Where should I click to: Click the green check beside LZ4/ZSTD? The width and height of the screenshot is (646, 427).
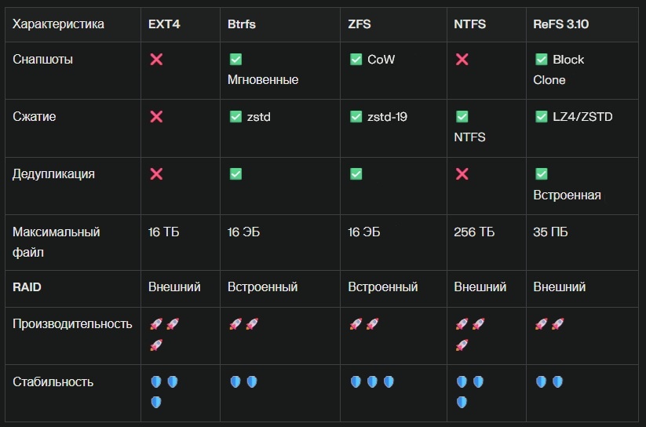pos(542,117)
